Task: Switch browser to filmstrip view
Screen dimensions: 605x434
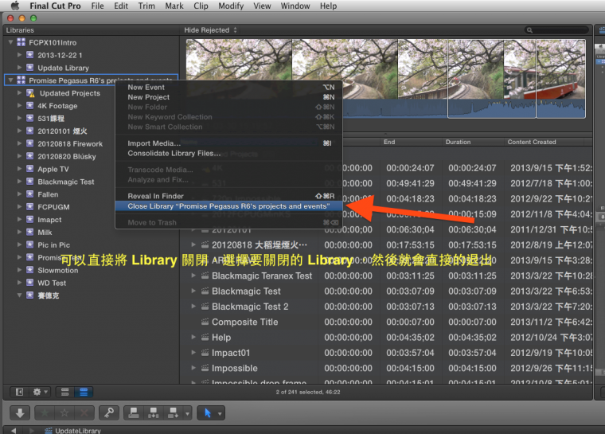Action: point(64,392)
